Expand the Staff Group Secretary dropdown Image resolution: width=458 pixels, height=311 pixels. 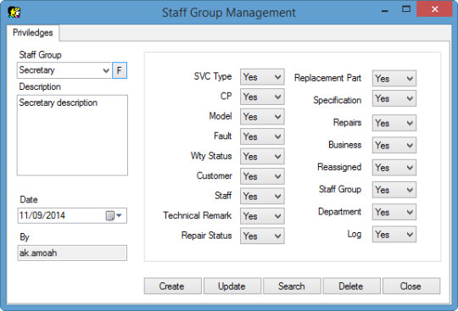pos(64,70)
